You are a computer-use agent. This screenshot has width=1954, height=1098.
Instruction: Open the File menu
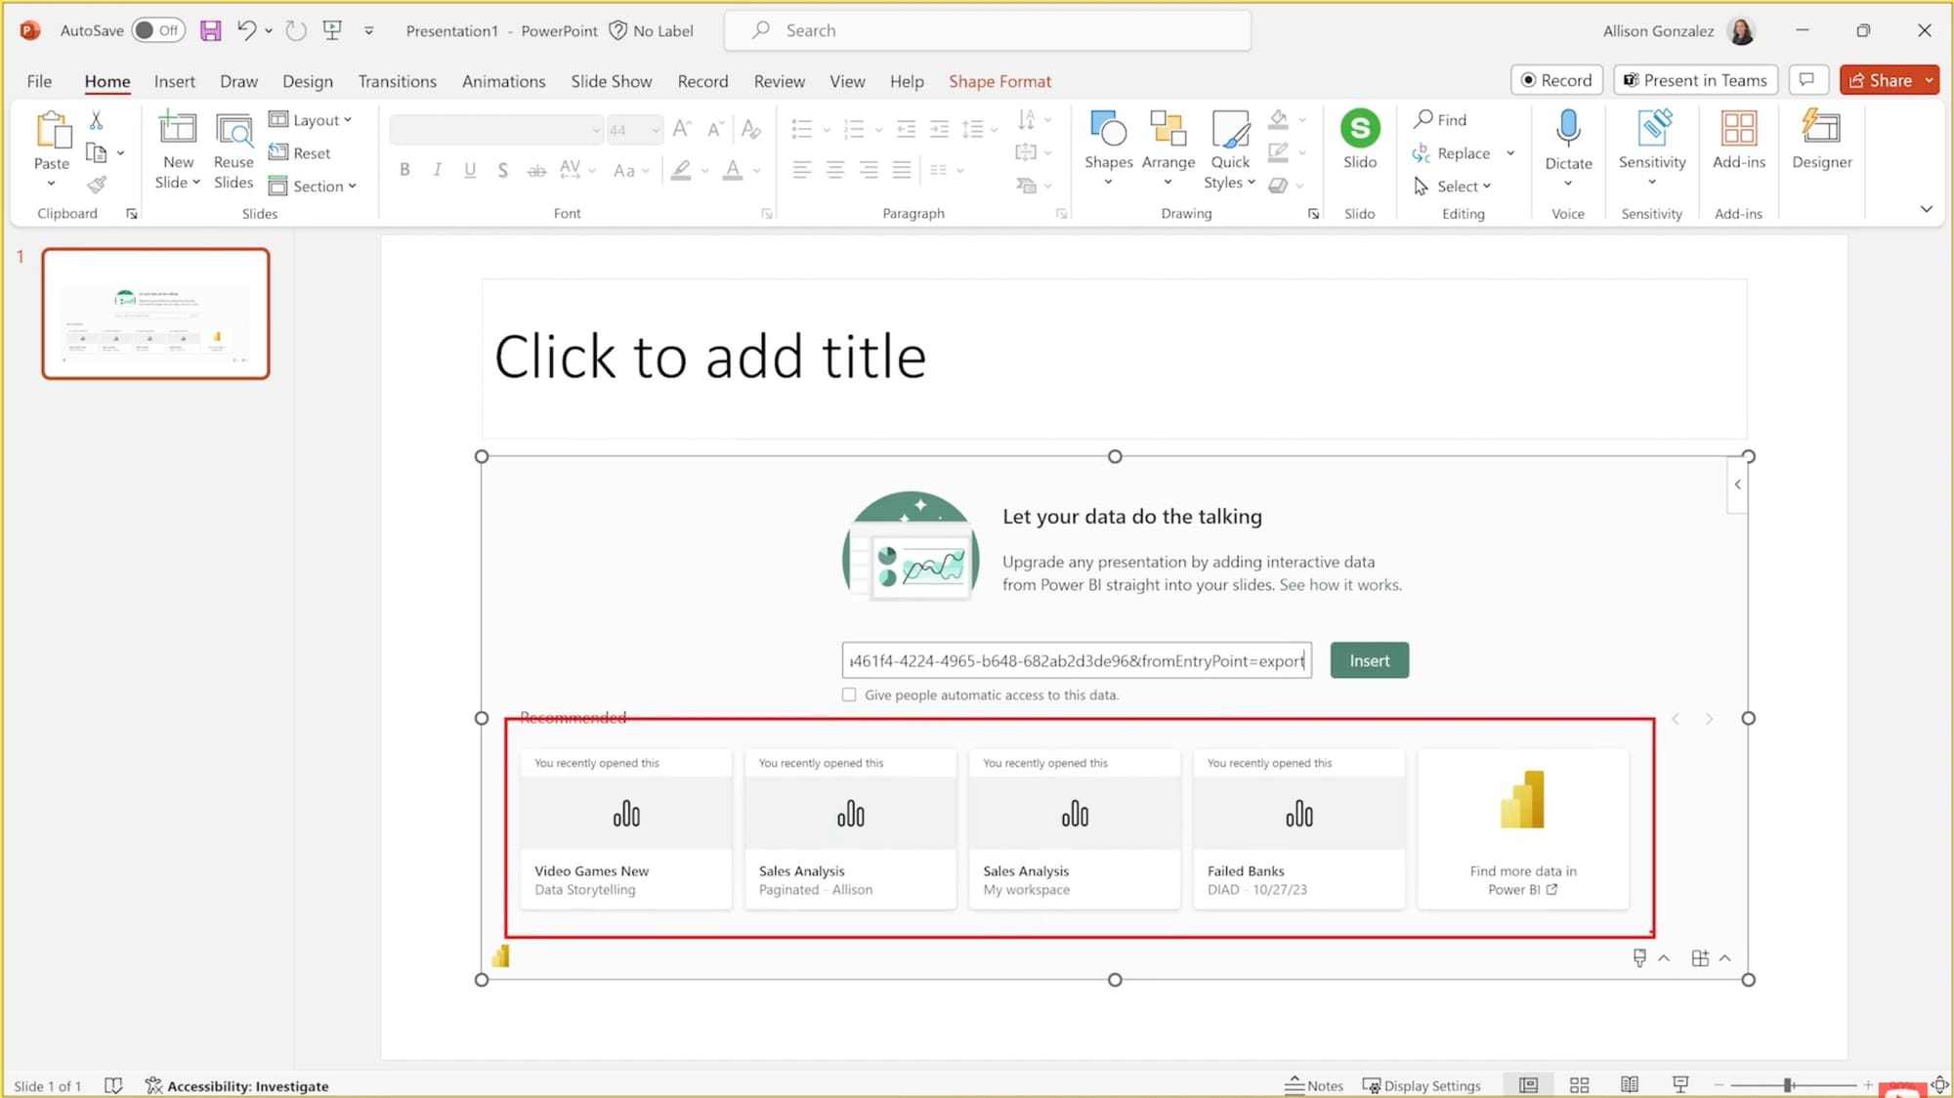click(39, 81)
